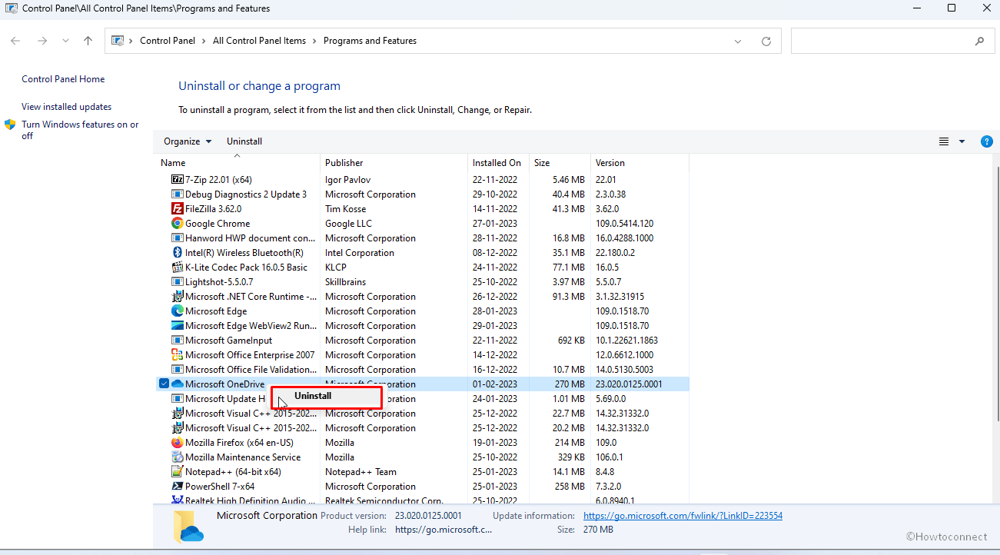Open the Organize dropdown menu
This screenshot has height=555, width=1000.
(188, 141)
